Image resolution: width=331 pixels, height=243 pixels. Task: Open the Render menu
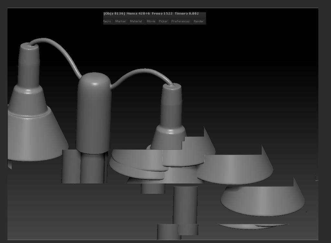(x=199, y=21)
